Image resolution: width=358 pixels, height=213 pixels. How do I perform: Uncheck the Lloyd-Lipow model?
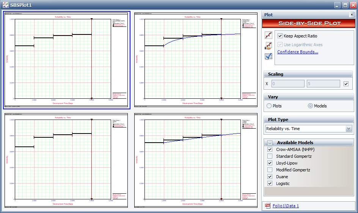(x=270, y=163)
